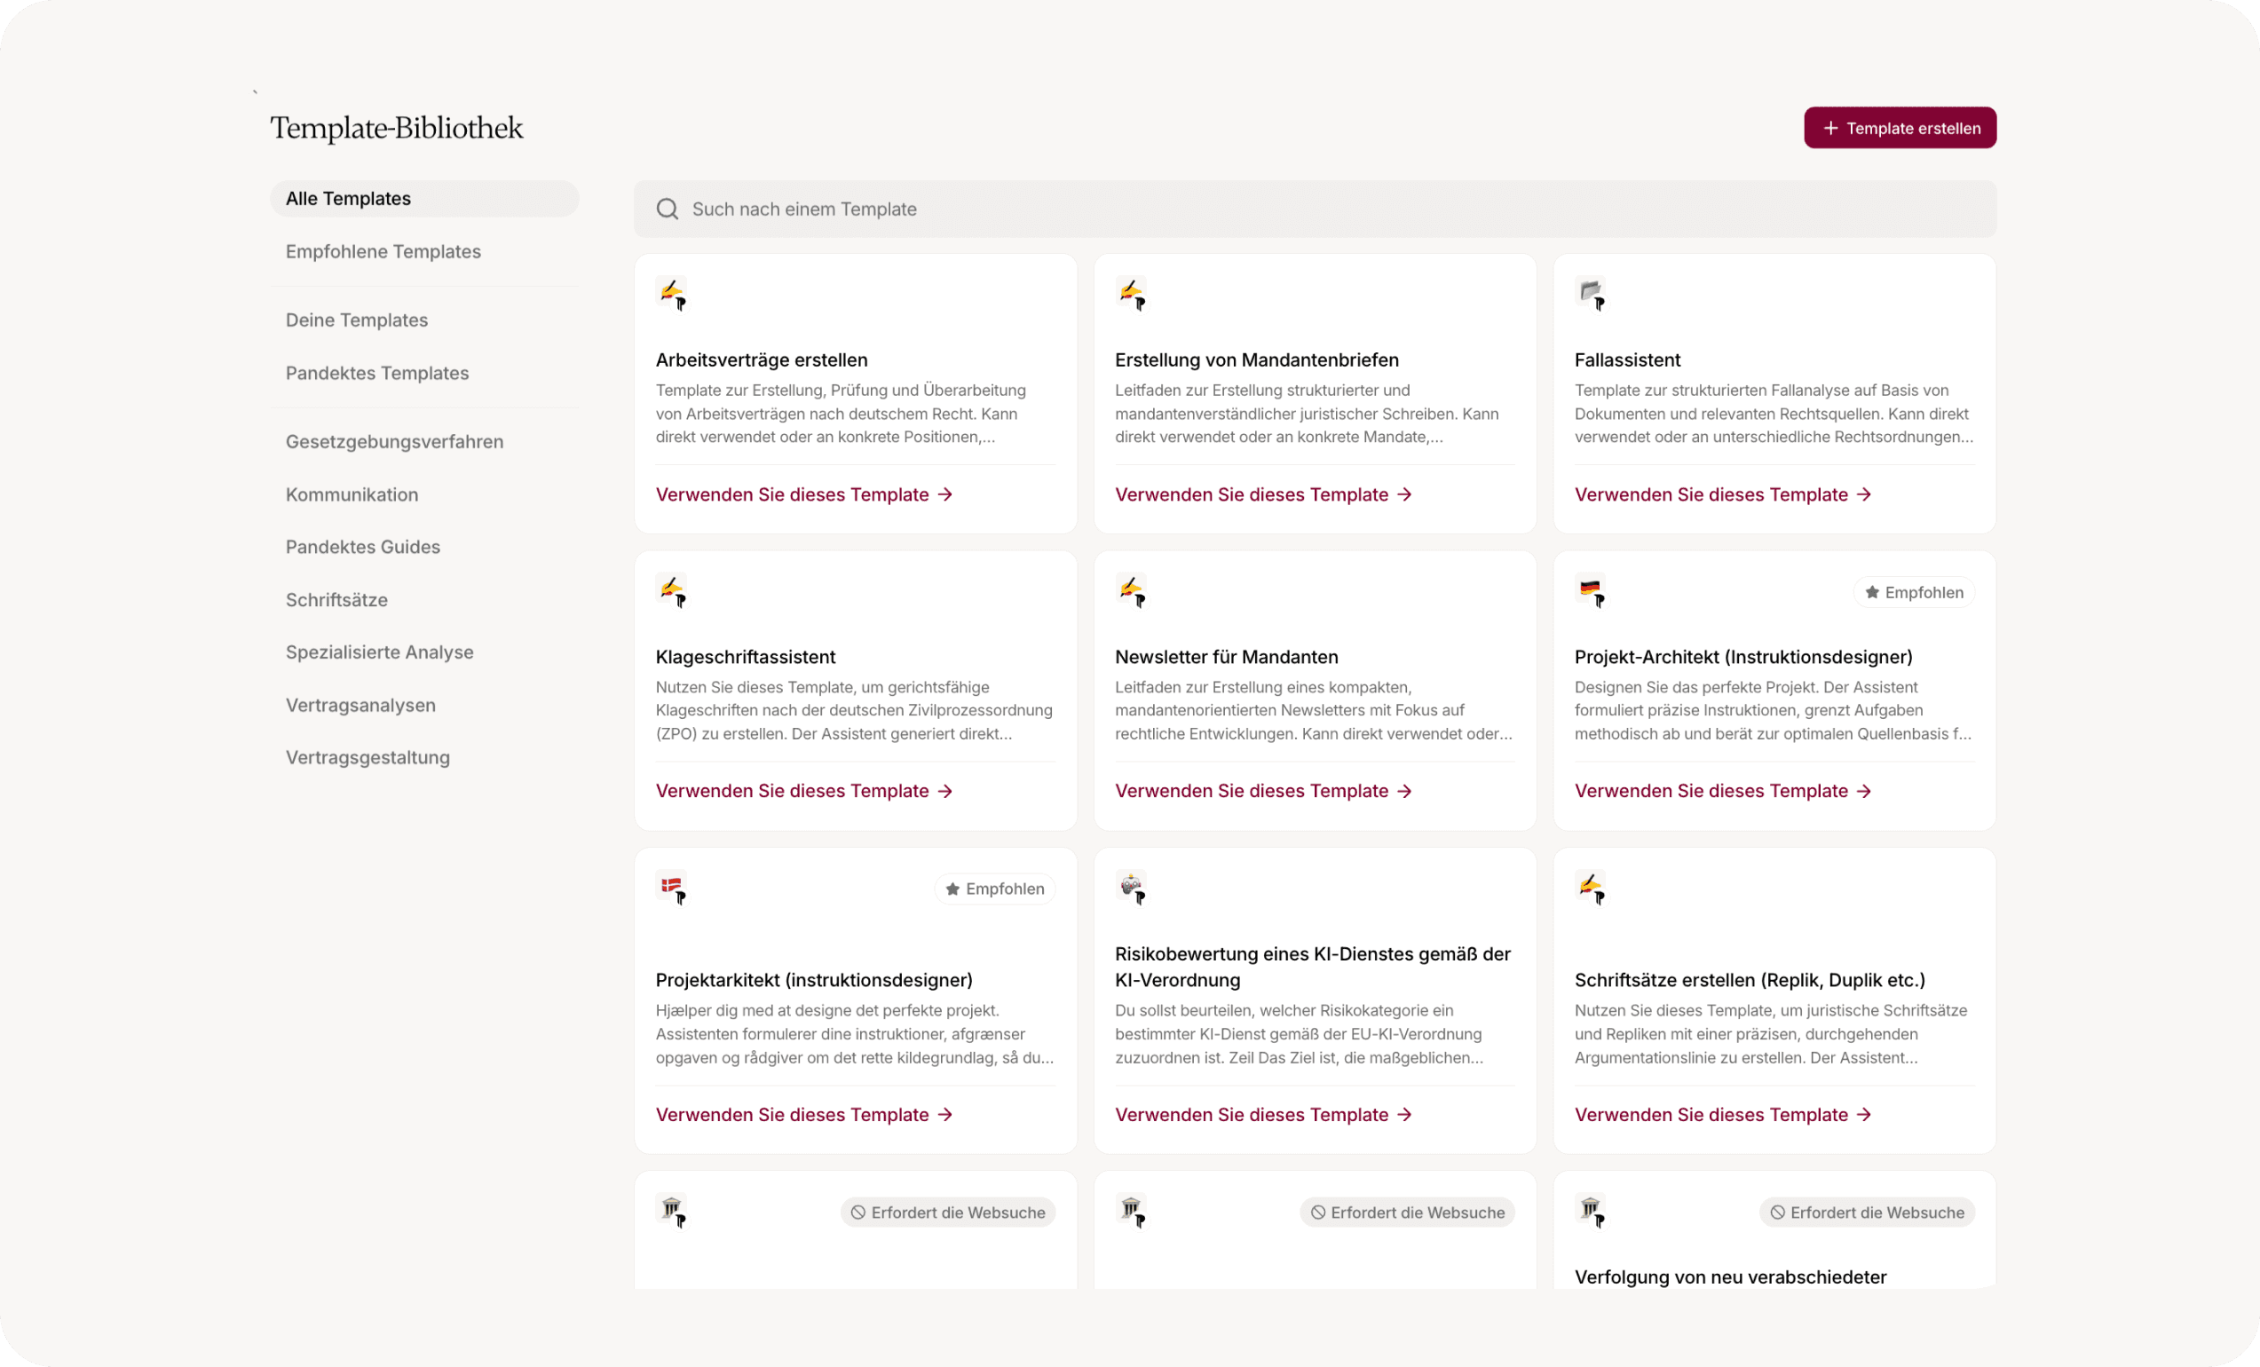The image size is (2260, 1367).
Task: Click the writing-hand icon on Klageschriftassistent card
Action: pos(671,590)
